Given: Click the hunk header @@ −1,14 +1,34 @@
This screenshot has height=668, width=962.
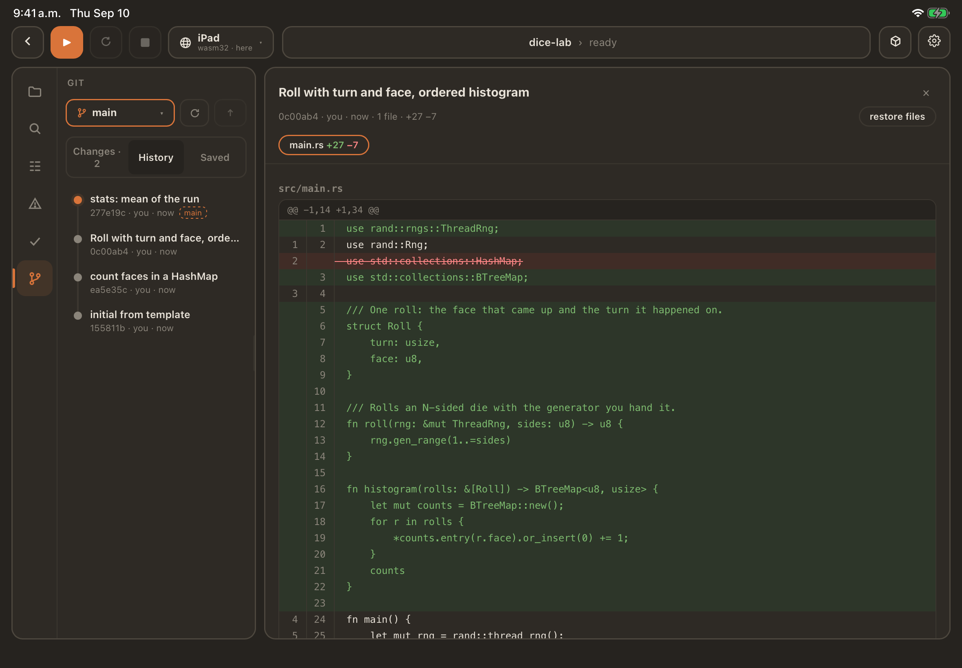Looking at the screenshot, I should point(607,210).
